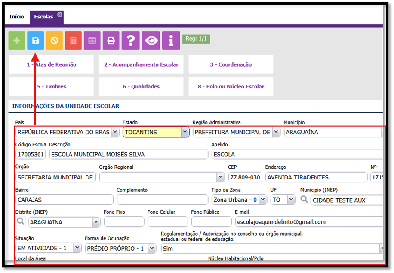The width and height of the screenshot is (394, 273).
Task: Click the green add new record icon
Action: [x=17, y=41]
